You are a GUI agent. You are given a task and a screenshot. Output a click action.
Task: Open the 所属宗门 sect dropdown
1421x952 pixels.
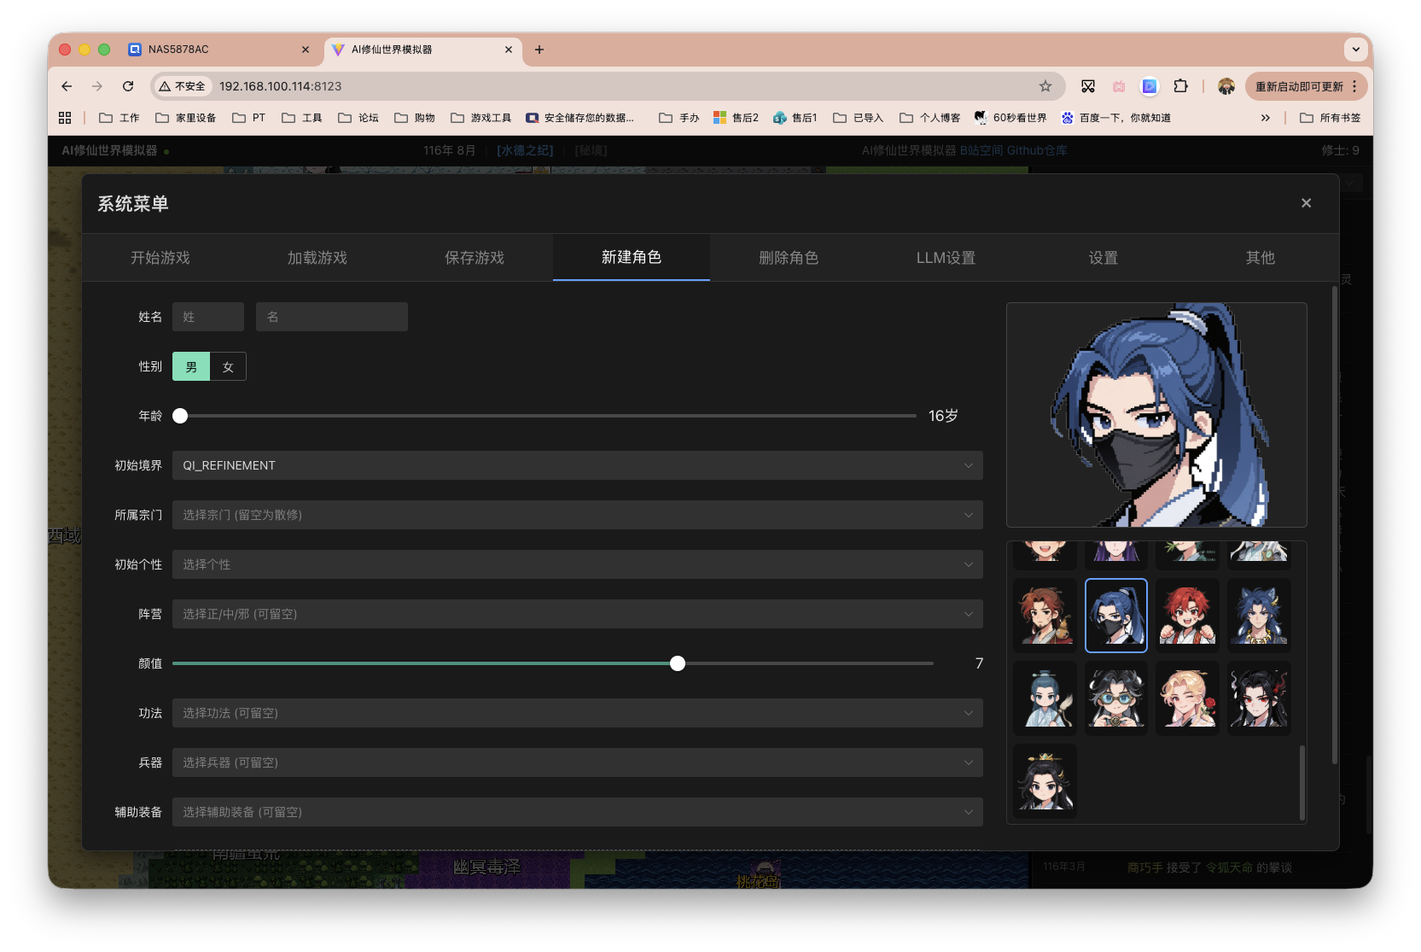tap(577, 515)
